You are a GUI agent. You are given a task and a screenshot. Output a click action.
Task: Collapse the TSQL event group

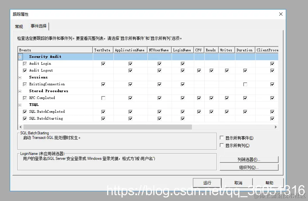click(20, 105)
